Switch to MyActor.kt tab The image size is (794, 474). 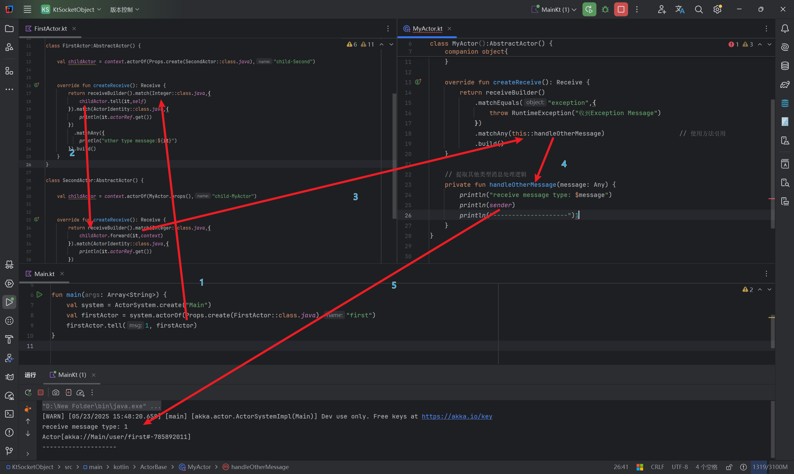coord(427,29)
